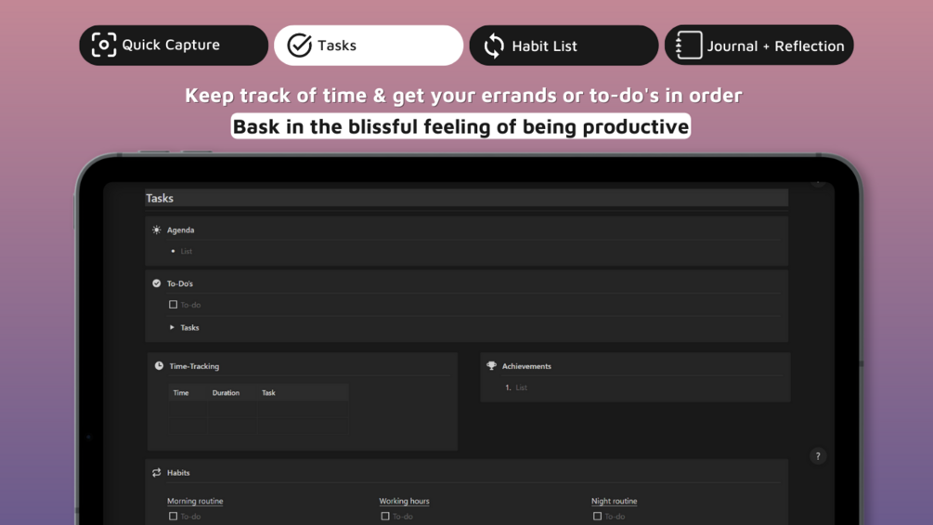Click the Working hours label
The width and height of the screenshot is (933, 525).
(x=404, y=501)
